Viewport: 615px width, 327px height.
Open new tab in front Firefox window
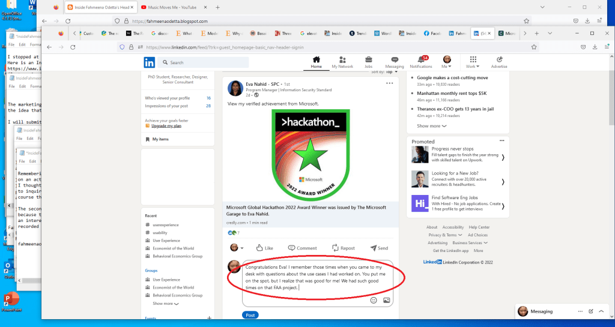tap(536, 33)
